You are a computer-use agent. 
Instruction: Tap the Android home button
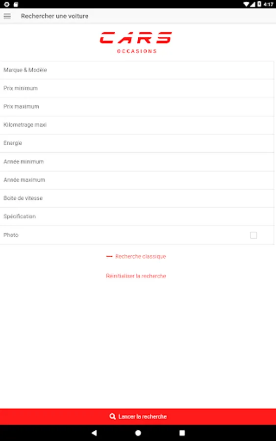coord(138,433)
